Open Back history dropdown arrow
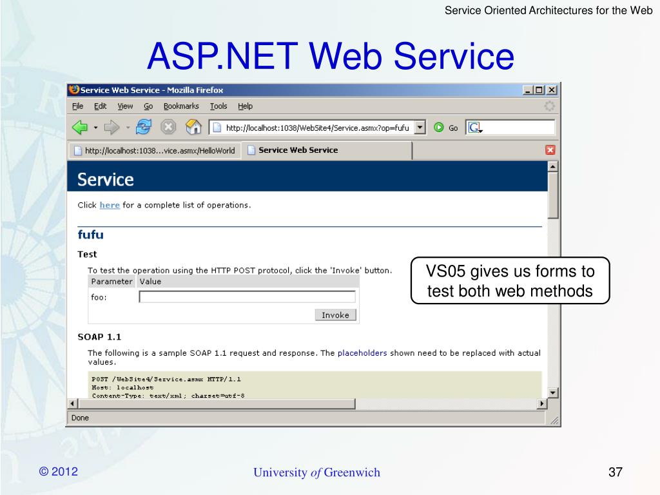 (95, 128)
